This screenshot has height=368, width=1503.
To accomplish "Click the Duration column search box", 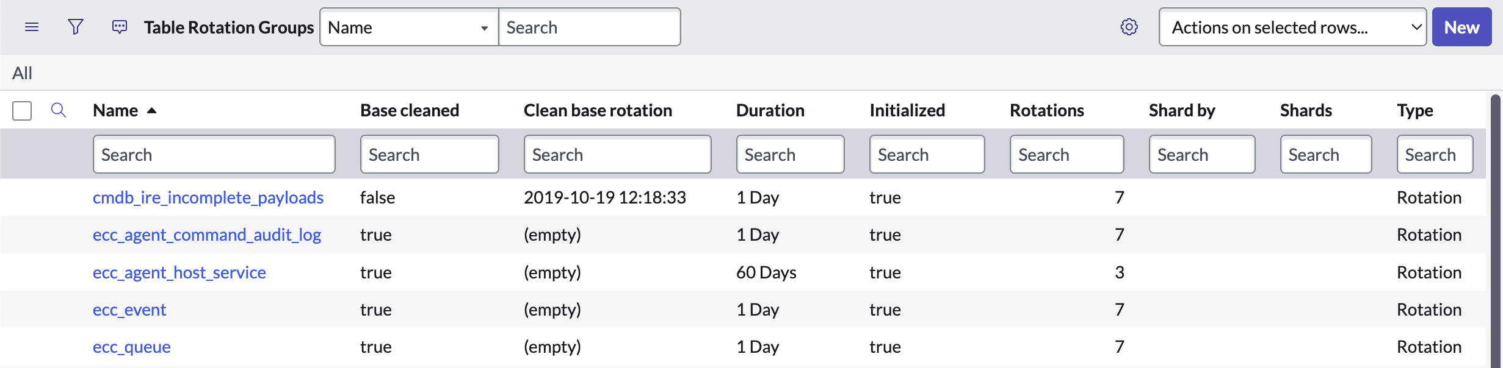I will 791,154.
